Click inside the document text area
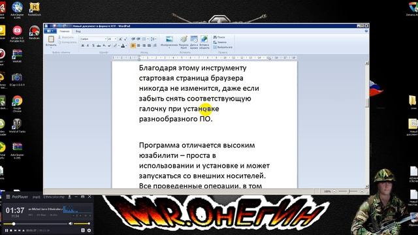This screenshot has width=418, height=235. tap(204, 125)
